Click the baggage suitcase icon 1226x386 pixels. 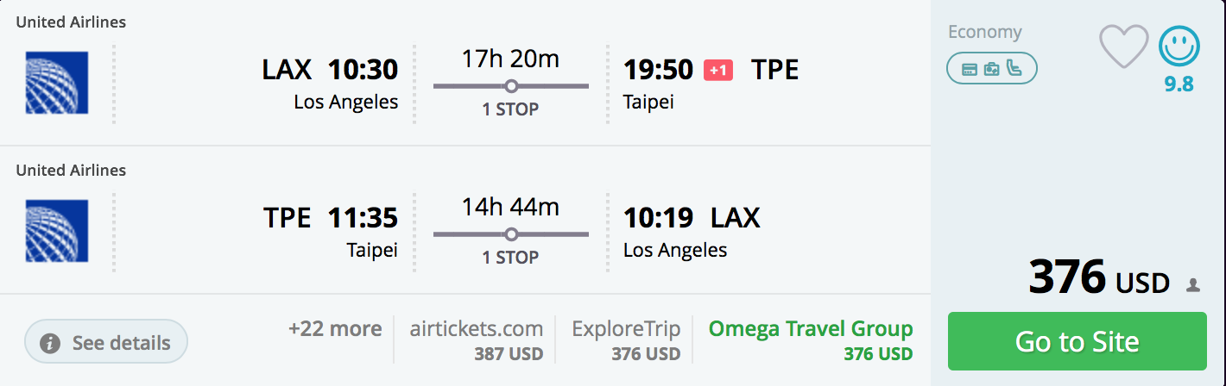[x=992, y=69]
